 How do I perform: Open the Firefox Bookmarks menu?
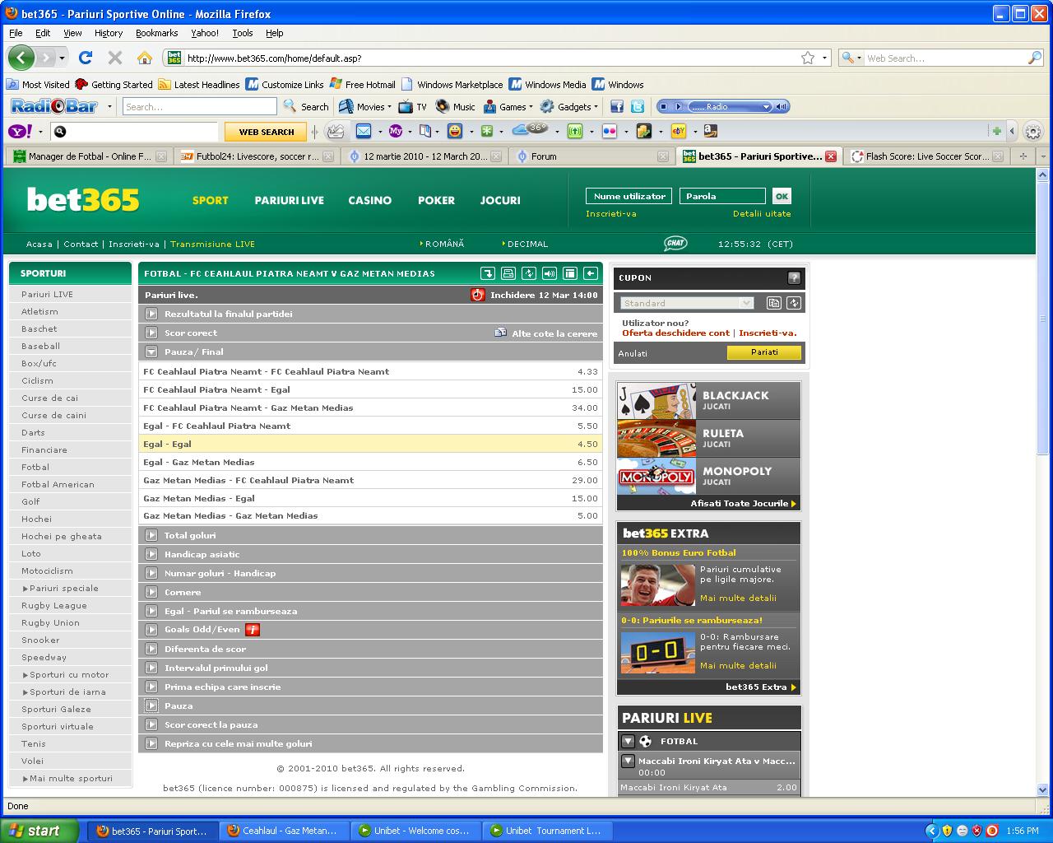156,33
